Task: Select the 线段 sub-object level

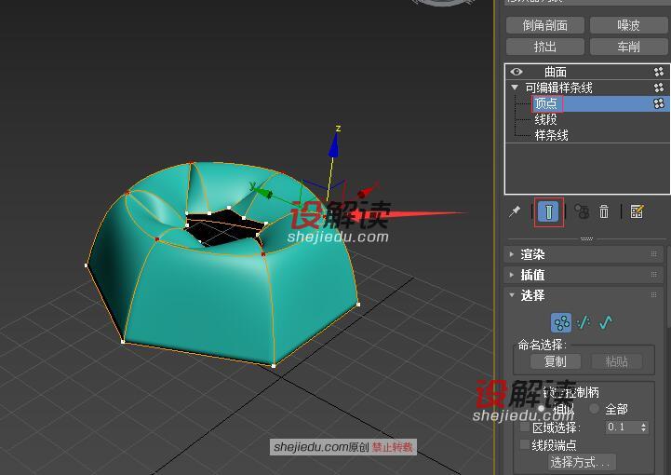Action: [545, 119]
